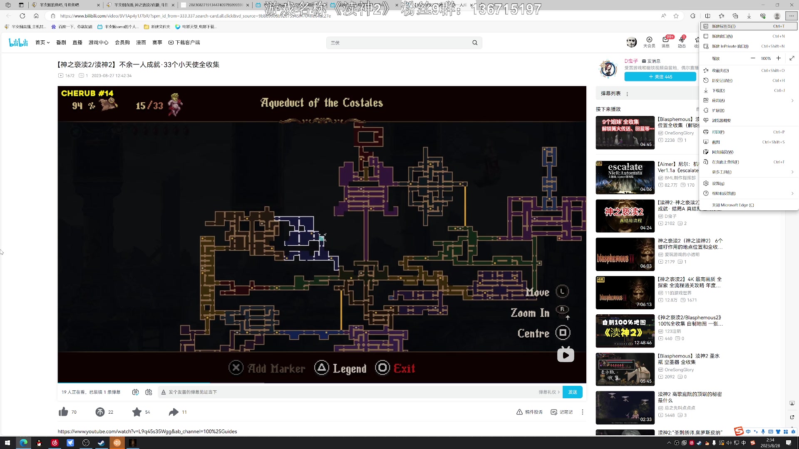799x449 pixels.
Task: Give coins using the coin icon
Action: pyautogui.click(x=100, y=412)
